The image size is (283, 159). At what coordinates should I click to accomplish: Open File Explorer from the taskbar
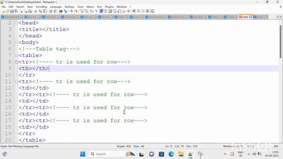click(x=181, y=154)
